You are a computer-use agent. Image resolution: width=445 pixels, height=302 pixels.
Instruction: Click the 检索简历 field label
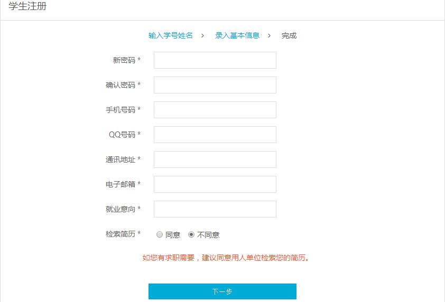click(x=120, y=234)
